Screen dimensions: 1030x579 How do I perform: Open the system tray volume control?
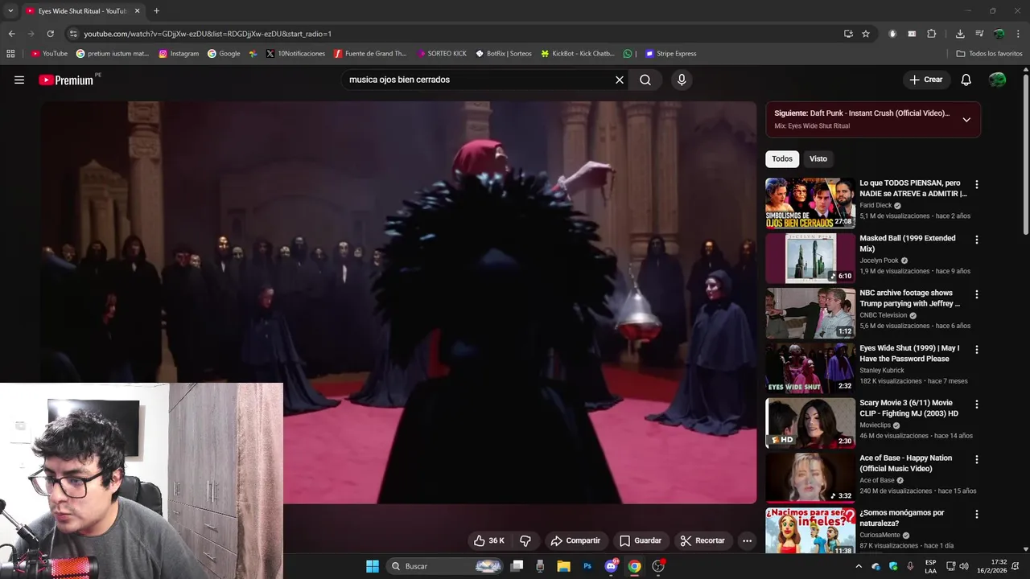964,566
